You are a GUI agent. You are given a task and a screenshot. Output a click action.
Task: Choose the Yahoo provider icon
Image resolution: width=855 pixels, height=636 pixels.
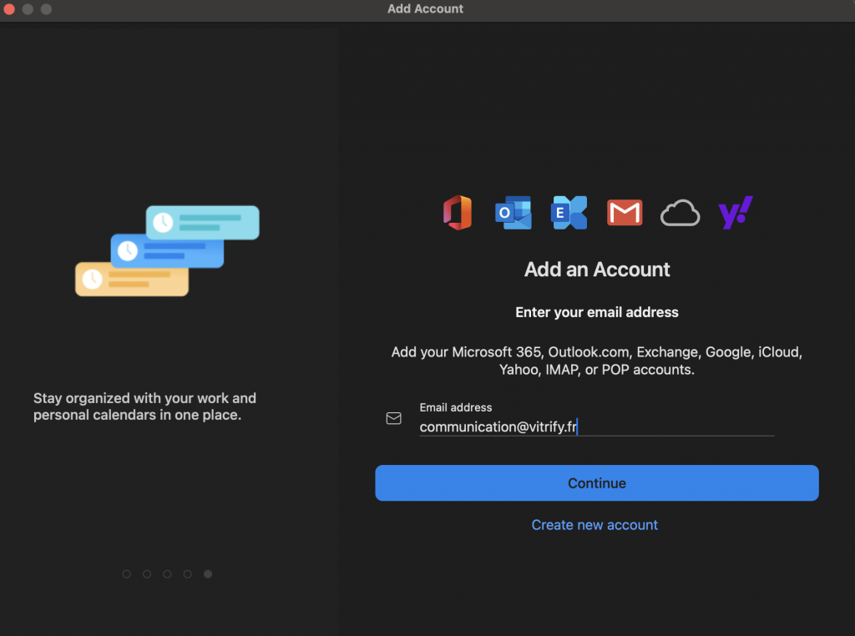pos(736,213)
